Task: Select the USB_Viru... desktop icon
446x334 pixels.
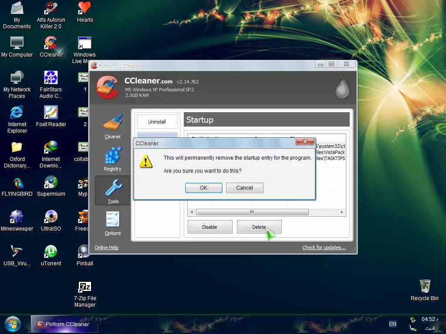Action: tap(17, 256)
